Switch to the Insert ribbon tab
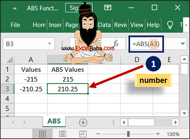 point(55,25)
